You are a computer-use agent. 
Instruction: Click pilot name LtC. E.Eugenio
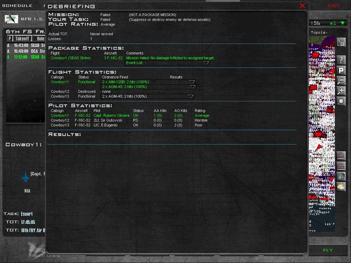click(106, 125)
